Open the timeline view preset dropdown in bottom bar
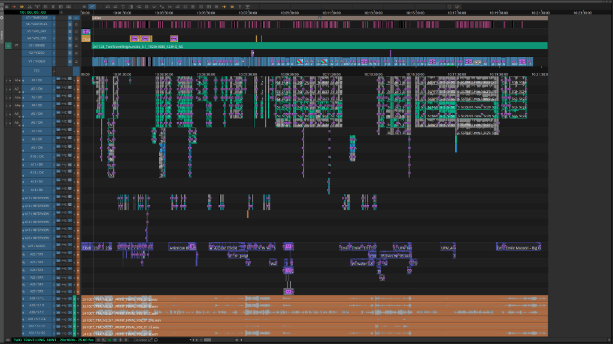 [x=141, y=340]
